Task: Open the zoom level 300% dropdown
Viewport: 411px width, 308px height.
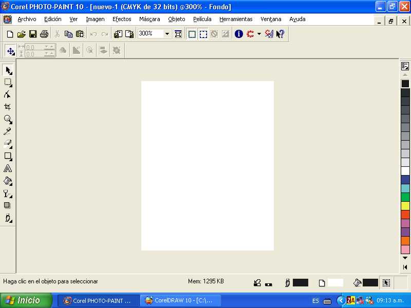Action: [x=167, y=34]
